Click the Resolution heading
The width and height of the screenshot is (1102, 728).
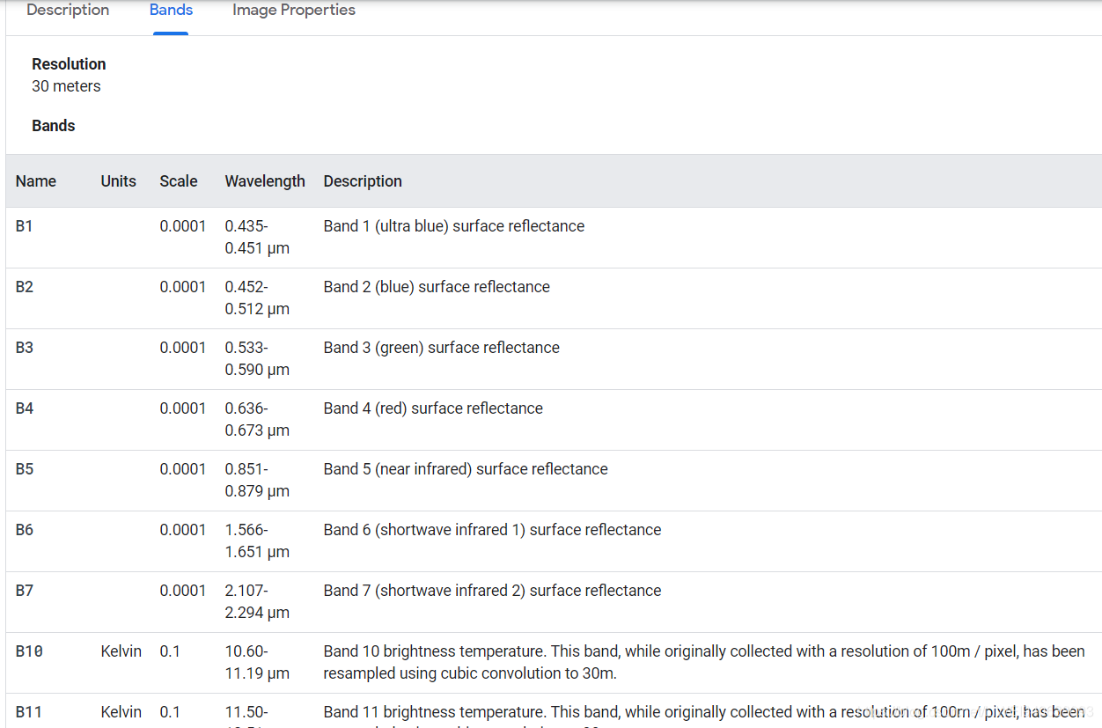69,64
